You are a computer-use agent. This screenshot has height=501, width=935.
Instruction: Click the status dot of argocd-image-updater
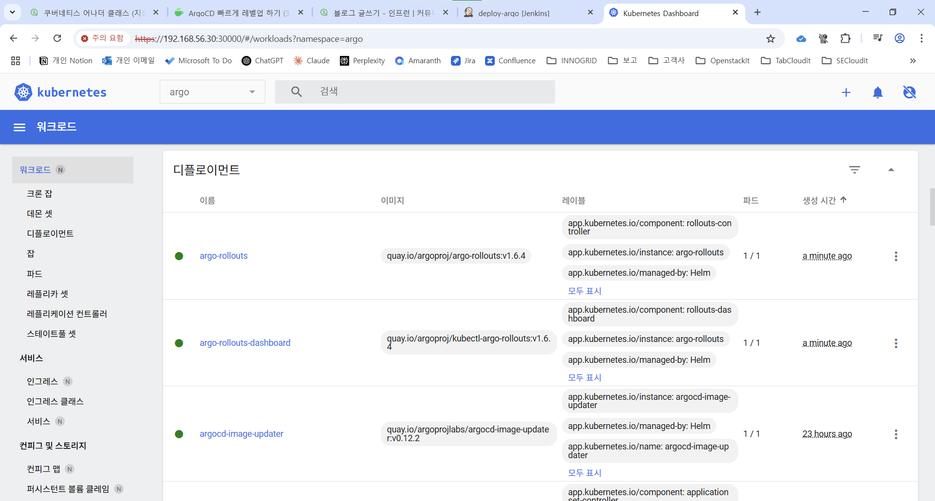tap(179, 434)
